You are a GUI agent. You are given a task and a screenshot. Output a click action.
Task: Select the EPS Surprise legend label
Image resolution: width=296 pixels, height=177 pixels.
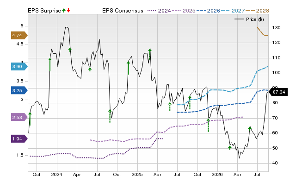44,11
